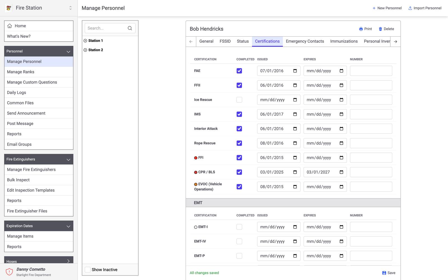Screen dimensions: 448x280
Task: Open calendar picker for Ice Rescue issued date
Action: (295, 100)
